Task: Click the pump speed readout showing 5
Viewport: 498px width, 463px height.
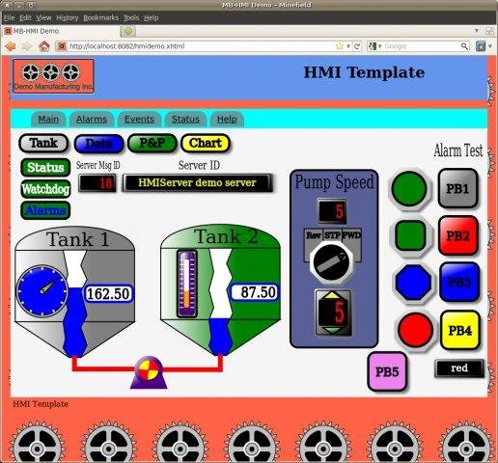Action: point(332,211)
